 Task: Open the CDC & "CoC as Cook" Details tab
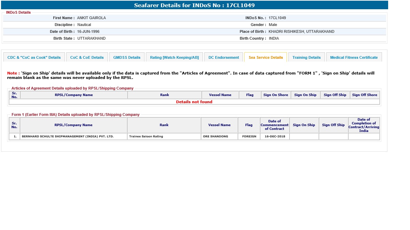point(34,57)
